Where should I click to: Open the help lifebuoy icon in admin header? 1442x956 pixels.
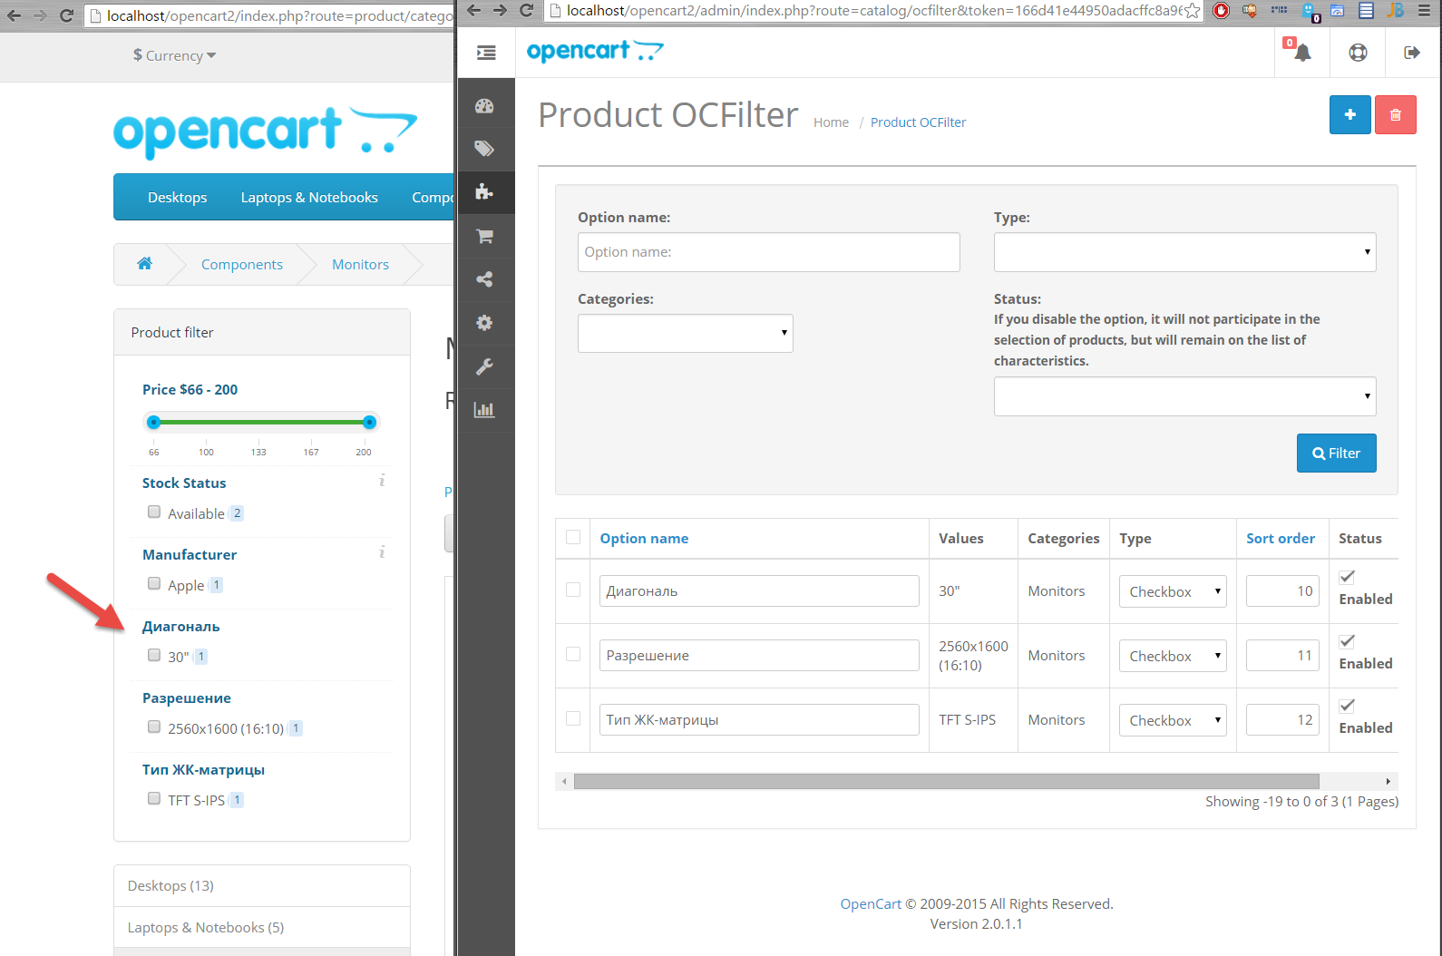click(1358, 53)
